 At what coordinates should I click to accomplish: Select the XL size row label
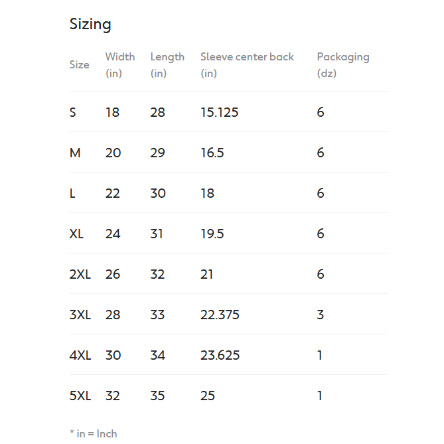coord(76,234)
